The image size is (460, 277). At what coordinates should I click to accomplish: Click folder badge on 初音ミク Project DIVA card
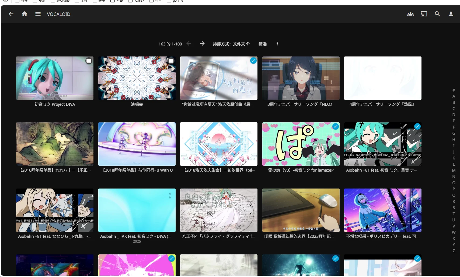click(x=89, y=61)
